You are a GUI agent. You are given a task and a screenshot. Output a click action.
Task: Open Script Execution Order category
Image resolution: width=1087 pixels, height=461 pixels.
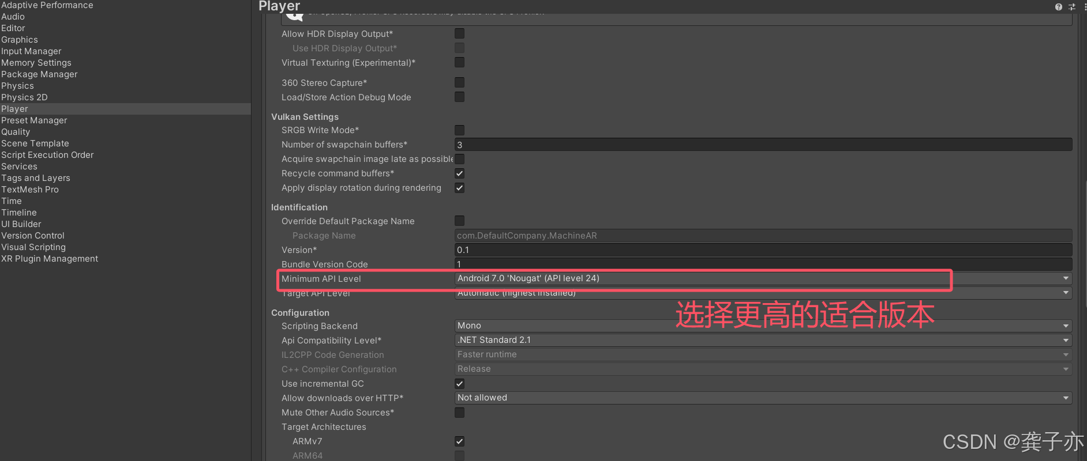47,155
